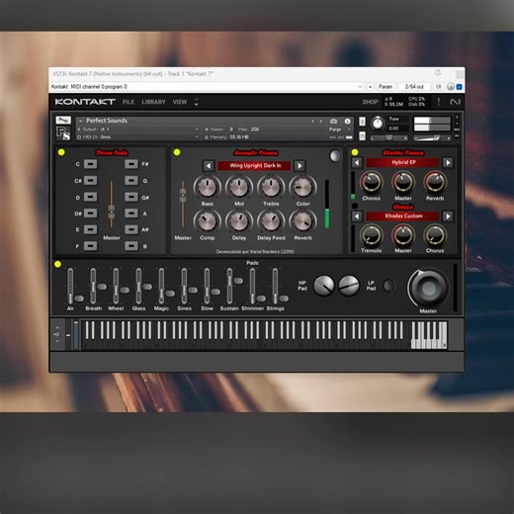Enable drone pad note G#

tap(131, 197)
